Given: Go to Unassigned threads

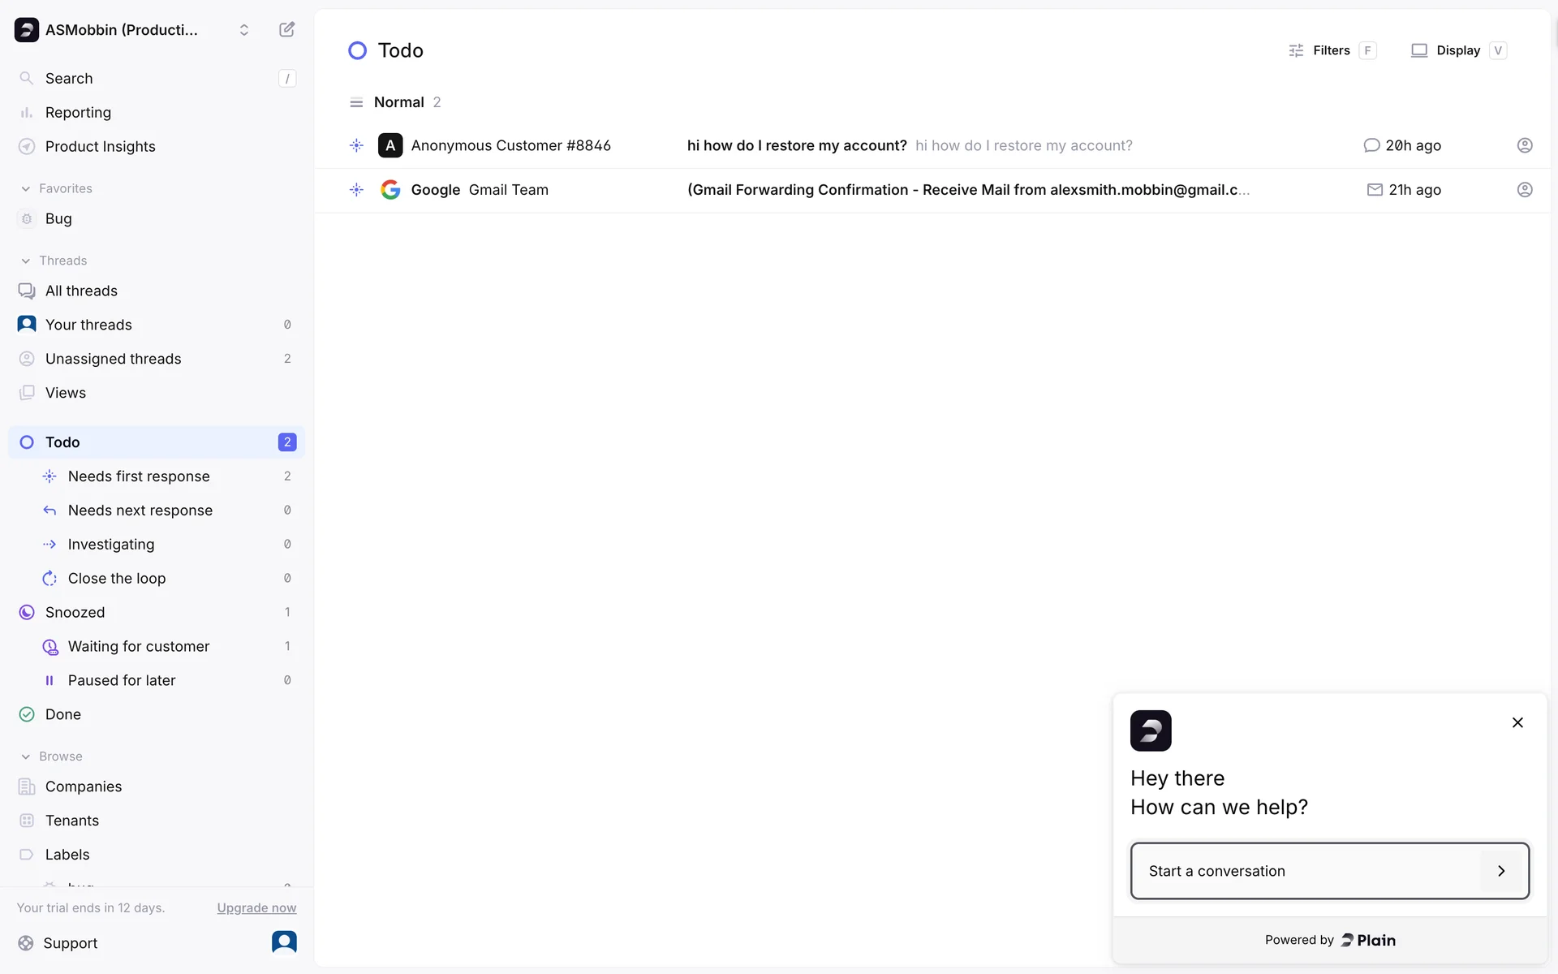Looking at the screenshot, I should 113,359.
